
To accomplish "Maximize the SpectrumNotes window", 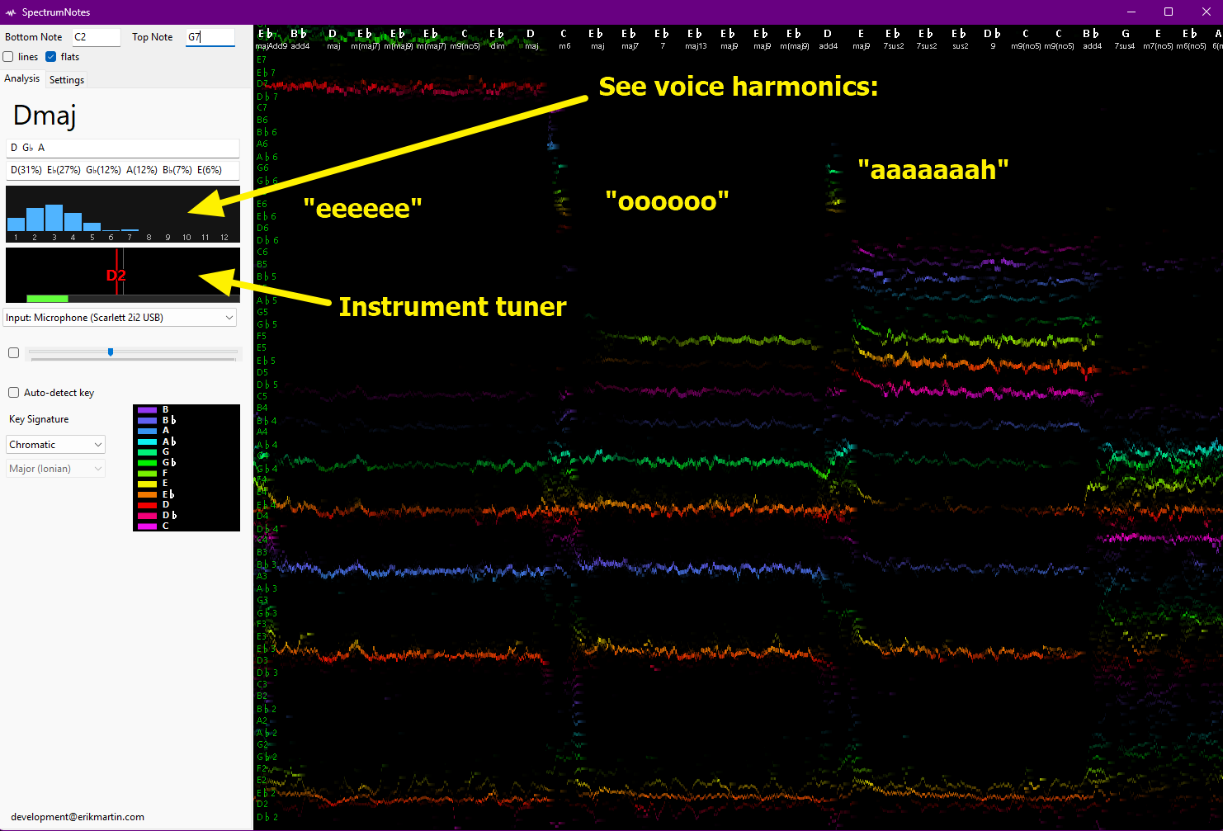I will click(x=1169, y=12).
